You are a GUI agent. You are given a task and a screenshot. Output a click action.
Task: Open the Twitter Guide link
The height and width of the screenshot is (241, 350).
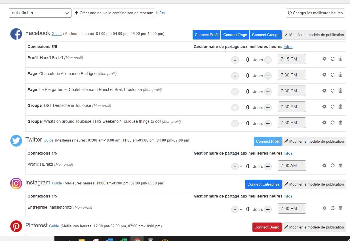click(48, 140)
